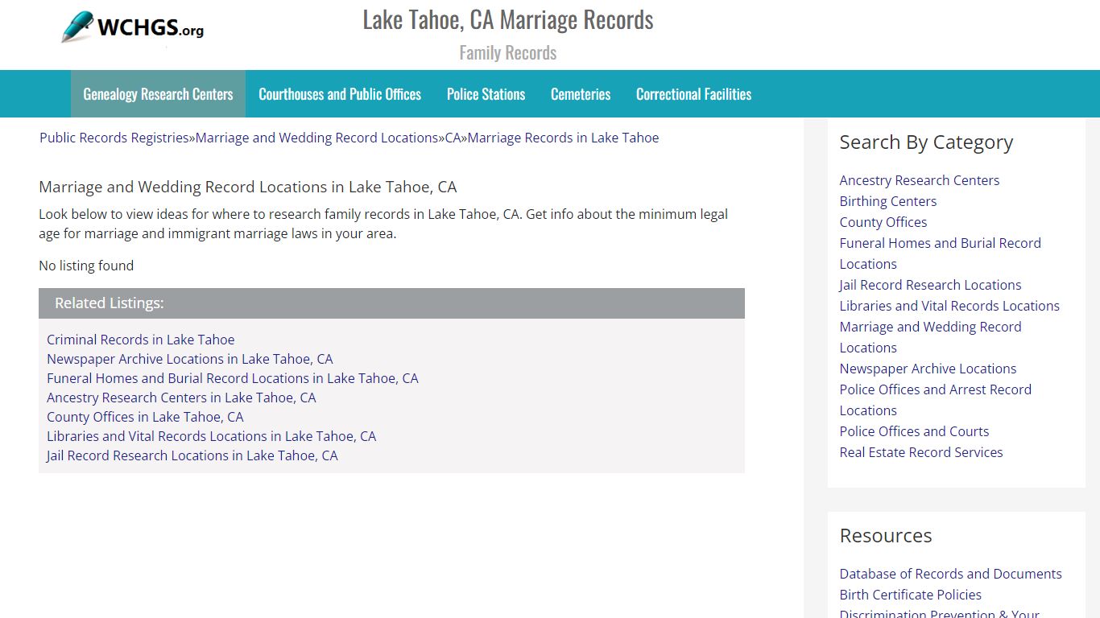The width and height of the screenshot is (1100, 618).
Task: Open Genealogy Research Centers tab
Action: (158, 94)
